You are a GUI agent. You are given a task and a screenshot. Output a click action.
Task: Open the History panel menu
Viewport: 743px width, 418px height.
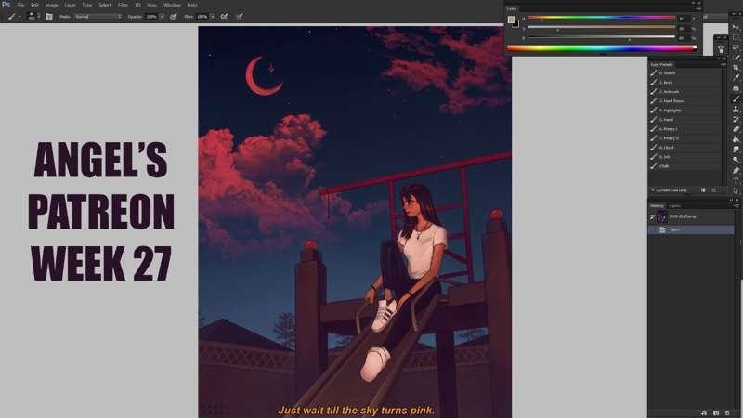pos(736,205)
